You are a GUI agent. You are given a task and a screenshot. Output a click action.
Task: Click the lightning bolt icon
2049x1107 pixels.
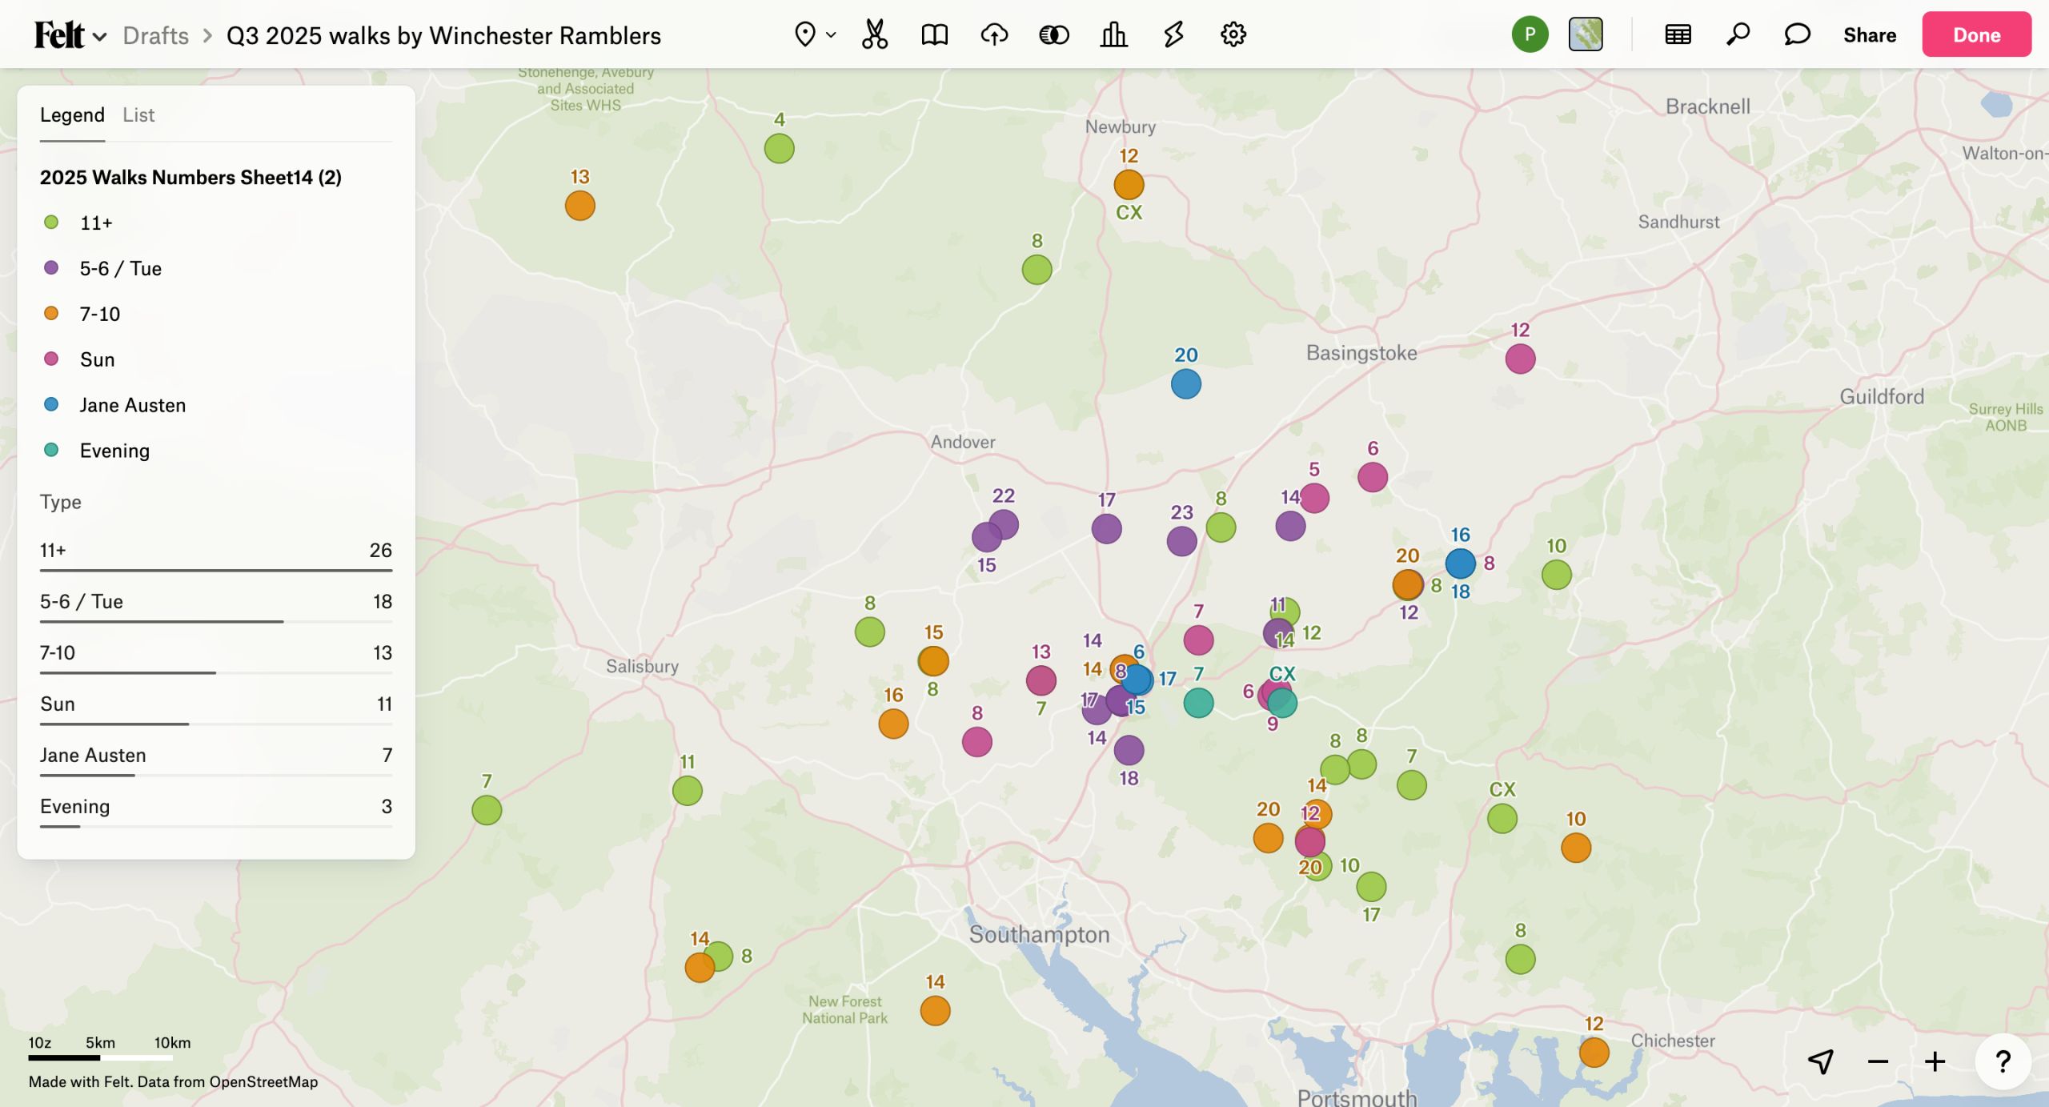(x=1173, y=34)
